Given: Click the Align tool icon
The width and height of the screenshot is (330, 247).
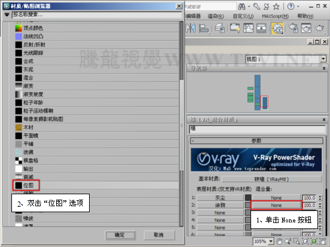Looking at the screenshot, I should [204, 28].
